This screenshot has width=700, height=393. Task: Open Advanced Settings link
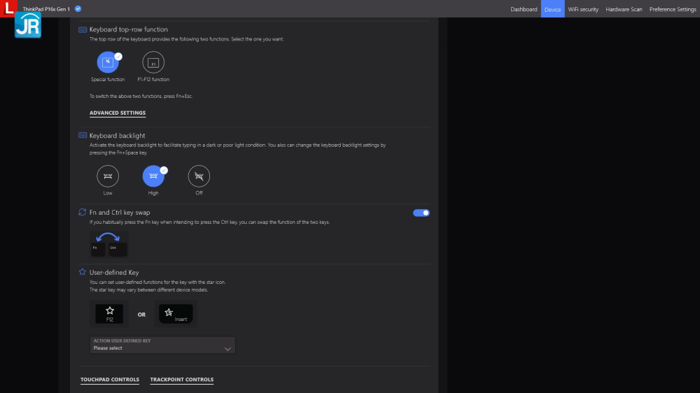(x=118, y=113)
